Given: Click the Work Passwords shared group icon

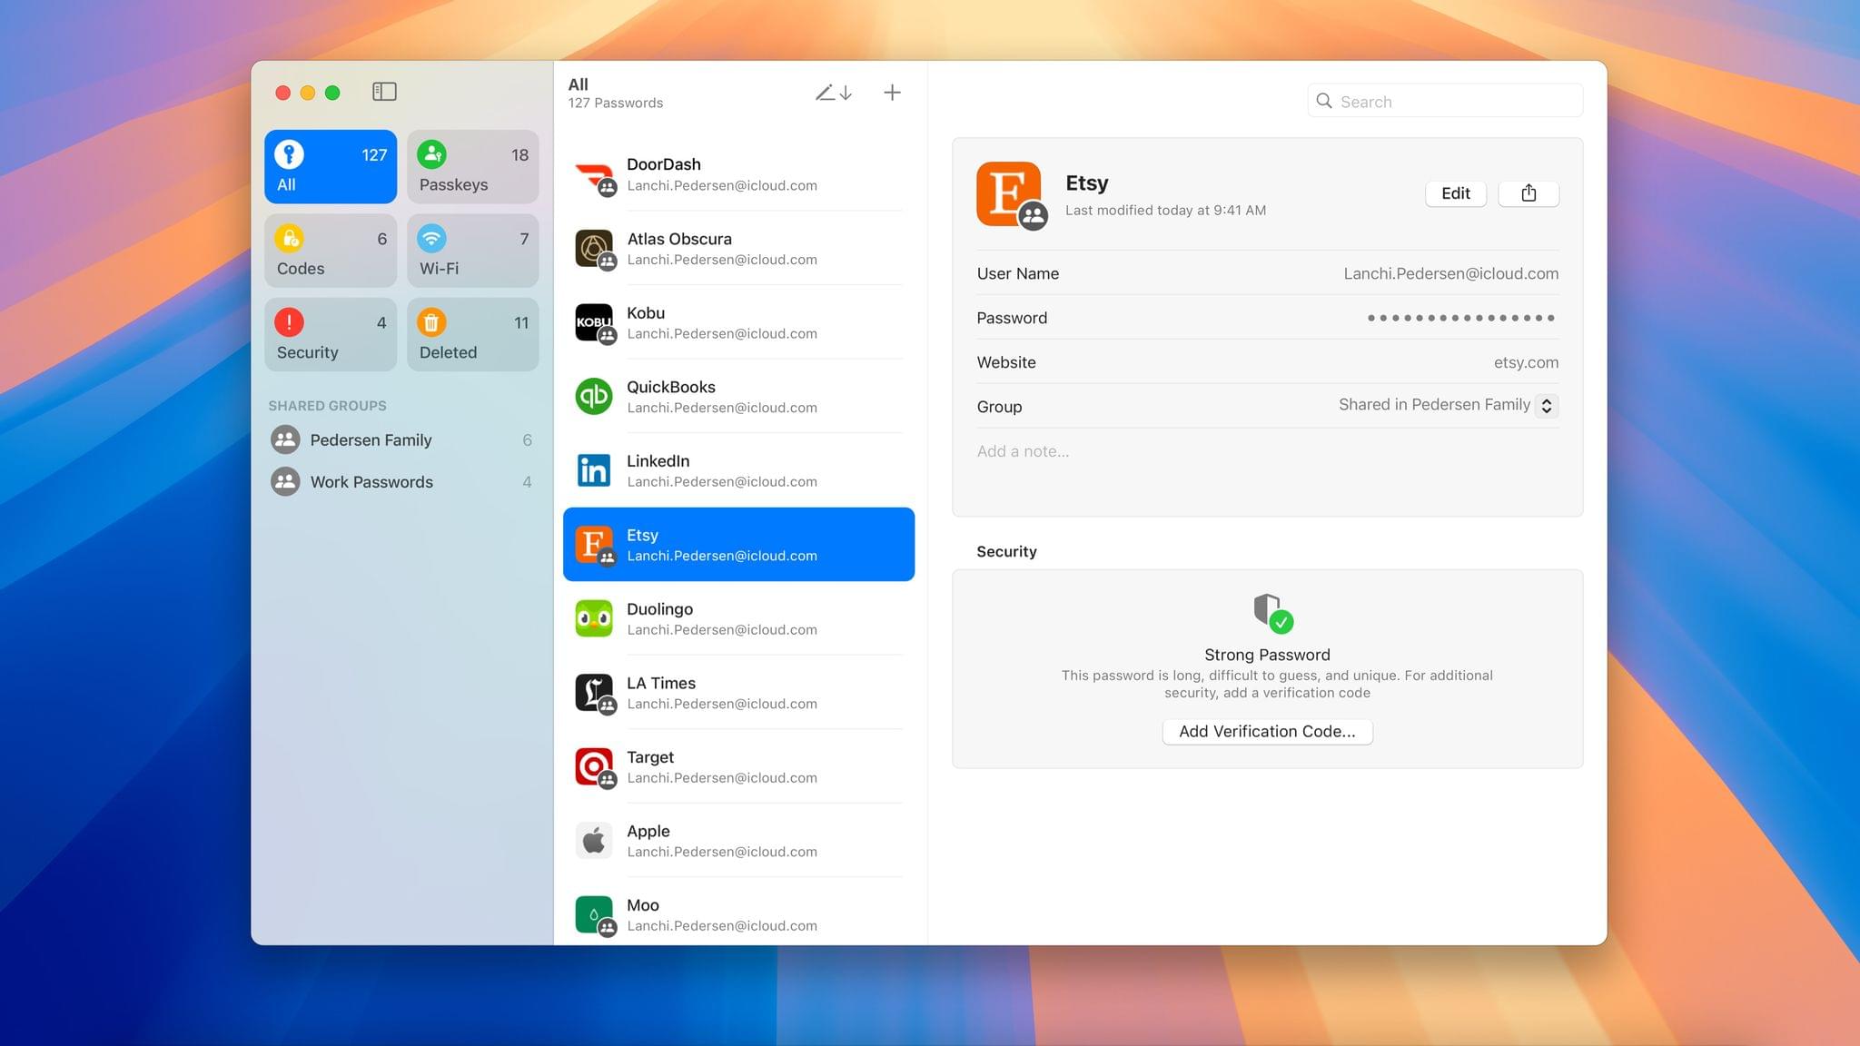Looking at the screenshot, I should tap(283, 481).
